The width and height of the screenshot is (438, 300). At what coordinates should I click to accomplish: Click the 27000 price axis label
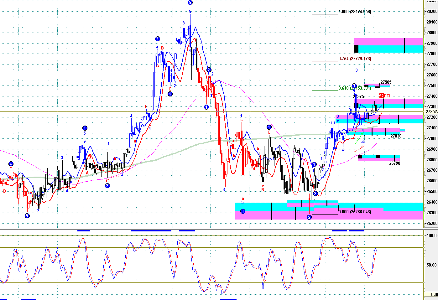(432, 139)
